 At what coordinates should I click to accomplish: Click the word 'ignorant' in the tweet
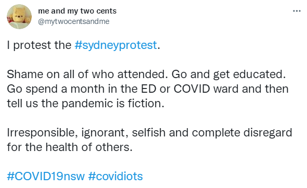click(104, 133)
